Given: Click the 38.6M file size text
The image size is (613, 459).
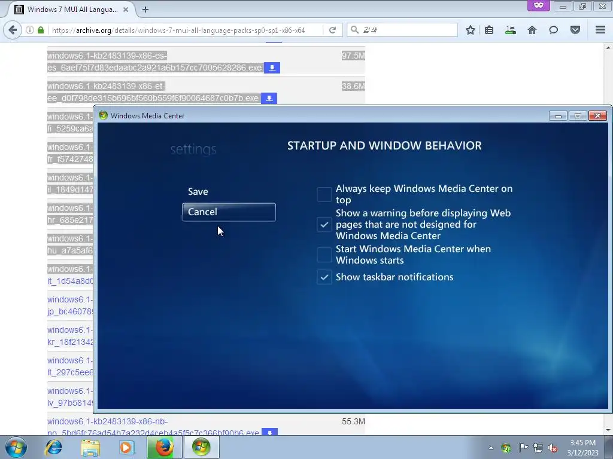Looking at the screenshot, I should click(353, 86).
